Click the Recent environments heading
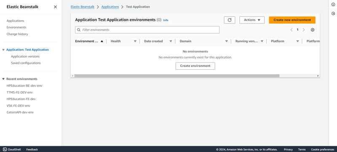 [22, 79]
